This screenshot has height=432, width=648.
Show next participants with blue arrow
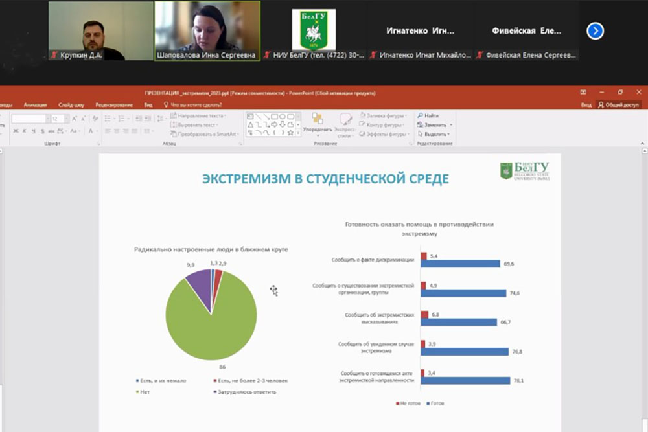[595, 30]
